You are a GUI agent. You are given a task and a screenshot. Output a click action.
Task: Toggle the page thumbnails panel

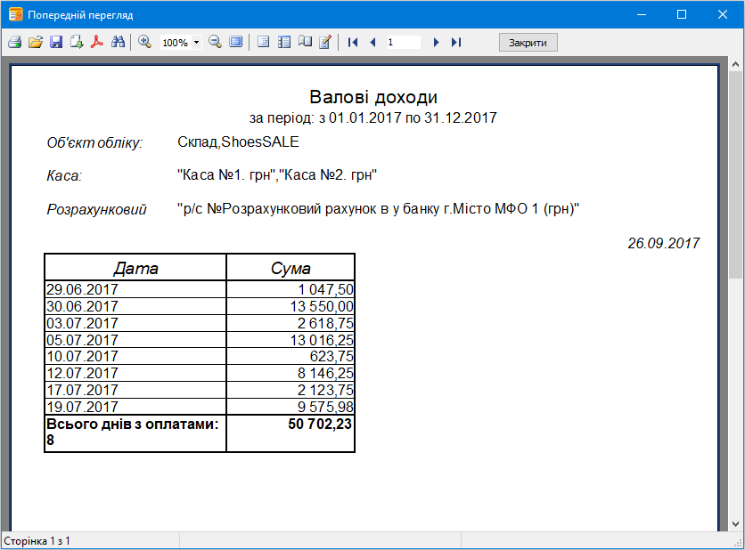point(284,42)
